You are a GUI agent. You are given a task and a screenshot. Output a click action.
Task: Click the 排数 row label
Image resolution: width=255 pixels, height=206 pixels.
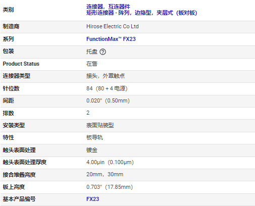(x=8, y=113)
